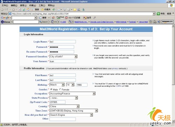Click the Alexa Info button
175x127 pixels.
click(x=54, y=22)
